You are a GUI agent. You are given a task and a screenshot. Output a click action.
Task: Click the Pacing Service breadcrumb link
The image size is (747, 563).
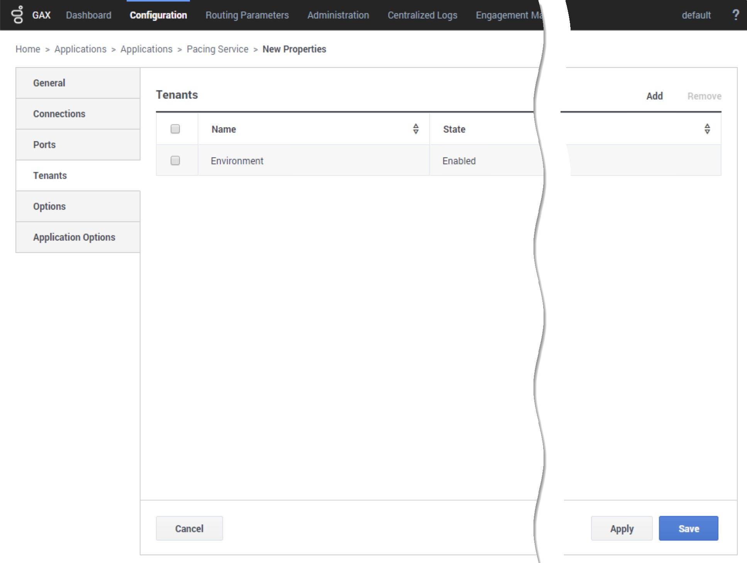pos(217,49)
